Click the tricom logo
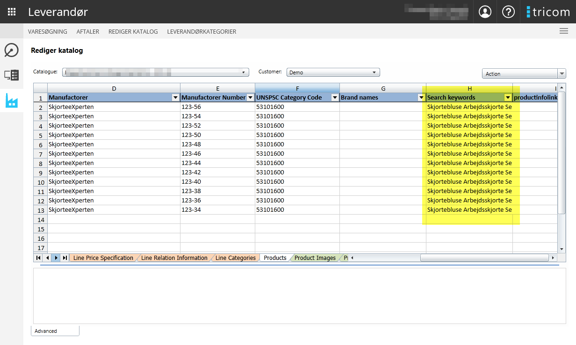The width and height of the screenshot is (576, 345). click(548, 12)
